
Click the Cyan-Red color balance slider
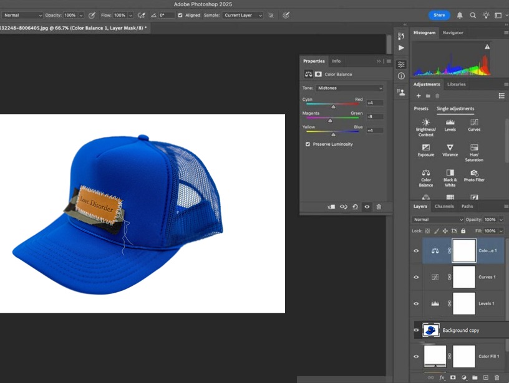pyautogui.click(x=333, y=105)
